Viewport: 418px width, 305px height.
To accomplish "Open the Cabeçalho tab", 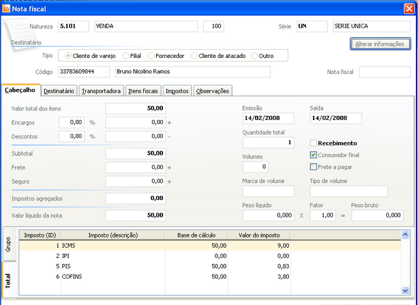I will click(x=21, y=90).
